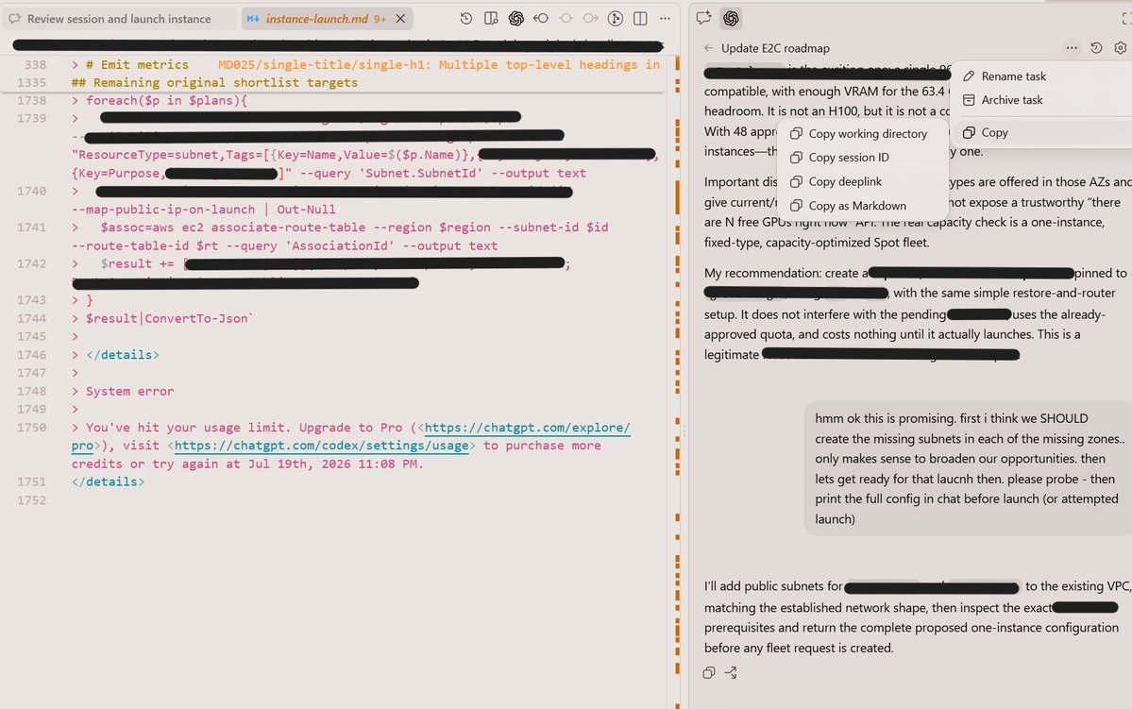Click line number 1738 in gutter
This screenshot has height=709, width=1132.
pyautogui.click(x=32, y=101)
